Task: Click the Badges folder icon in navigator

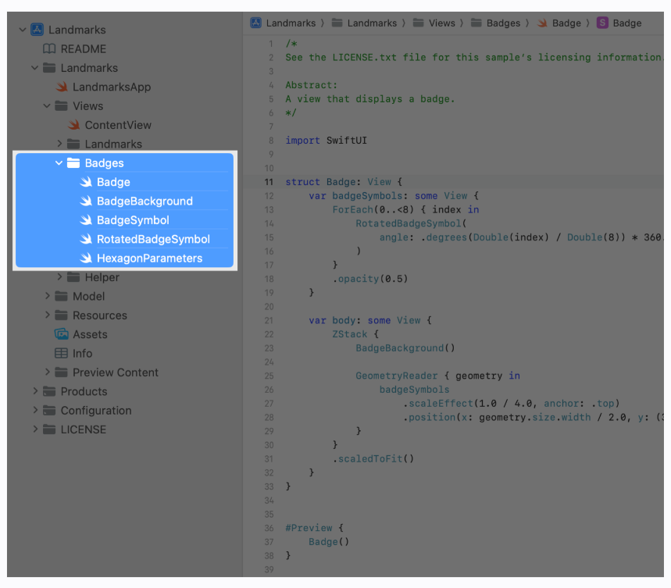Action: (73, 163)
